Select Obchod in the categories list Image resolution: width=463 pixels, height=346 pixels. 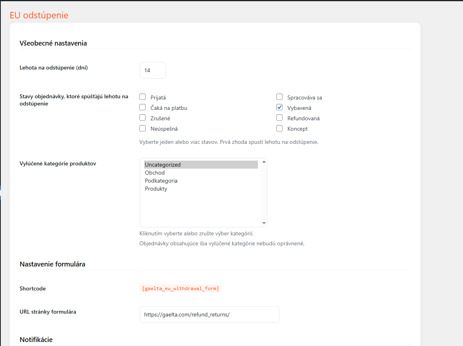(201, 173)
